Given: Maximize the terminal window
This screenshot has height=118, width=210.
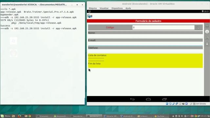Looking at the screenshot, I should point(77,5).
